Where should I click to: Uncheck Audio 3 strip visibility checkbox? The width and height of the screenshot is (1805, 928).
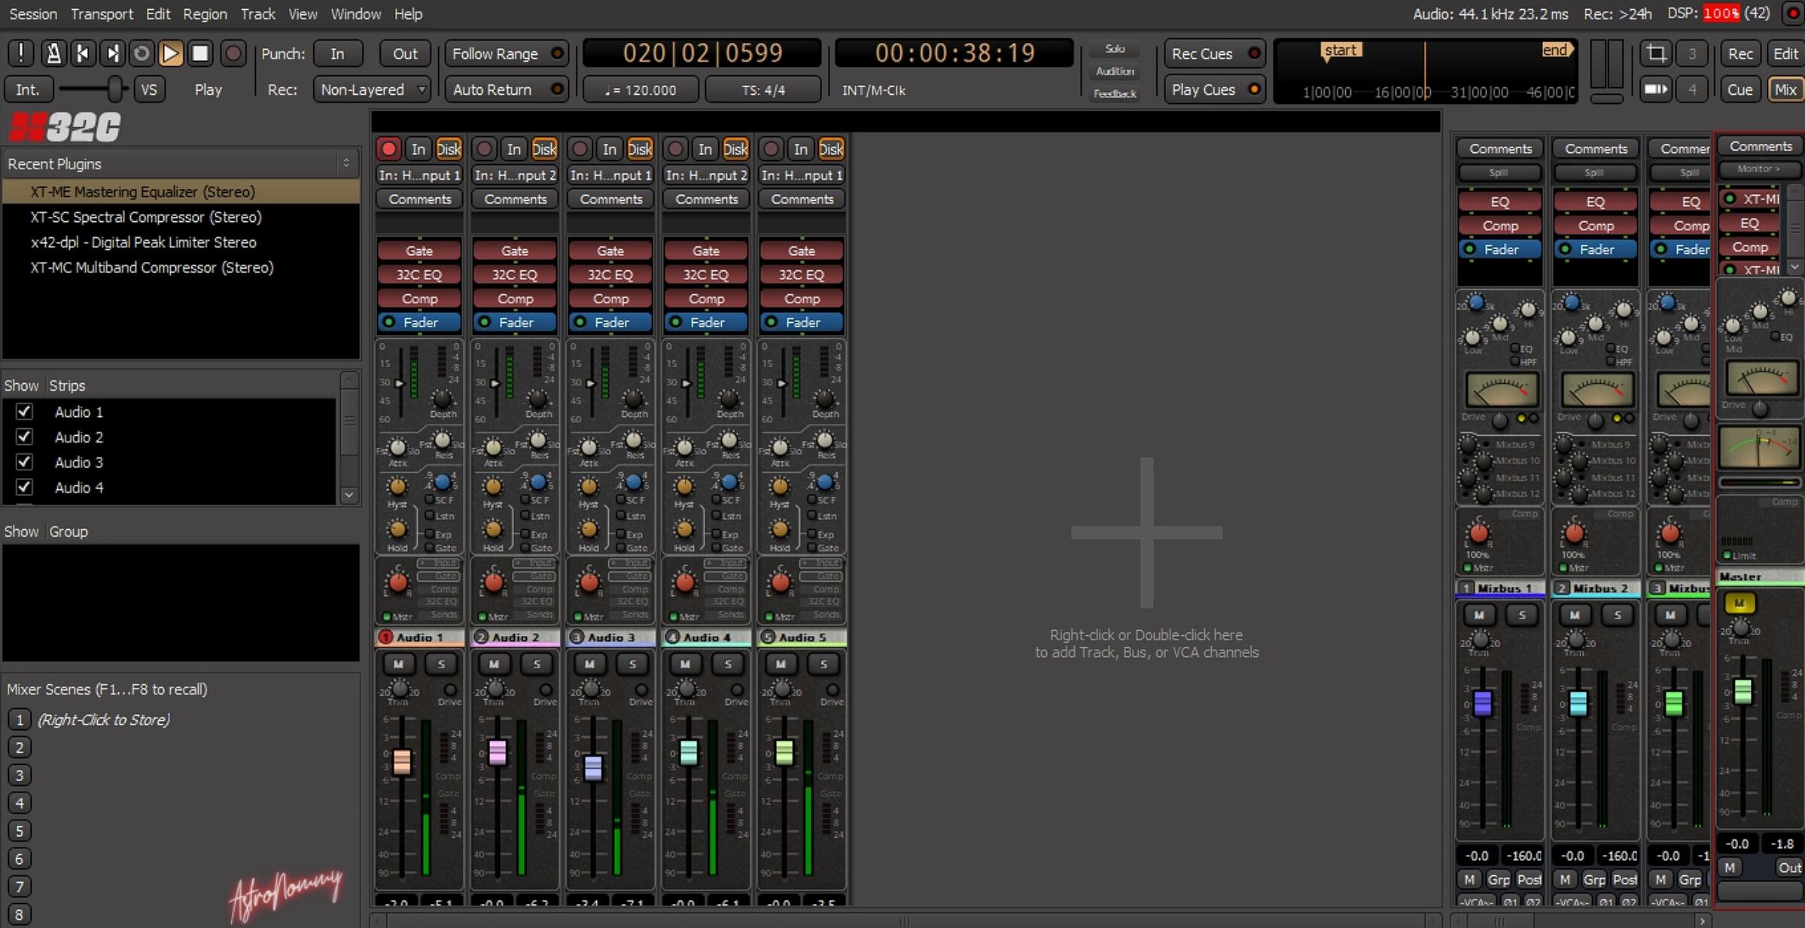24,462
